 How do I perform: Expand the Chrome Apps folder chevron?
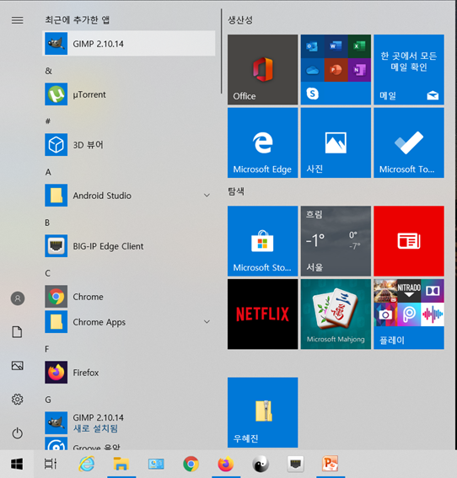tap(207, 321)
